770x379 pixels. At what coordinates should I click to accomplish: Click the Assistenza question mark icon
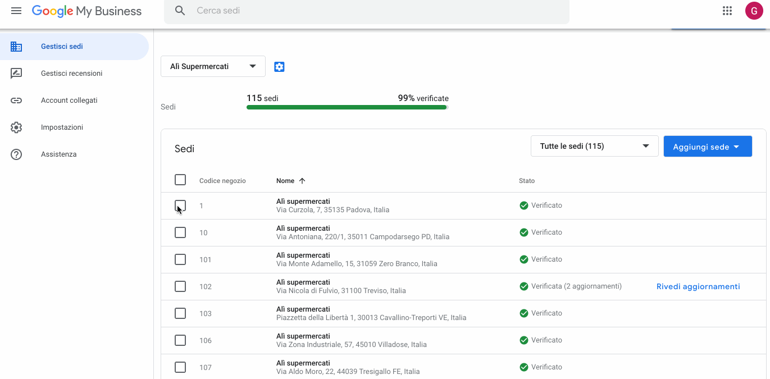click(x=16, y=154)
